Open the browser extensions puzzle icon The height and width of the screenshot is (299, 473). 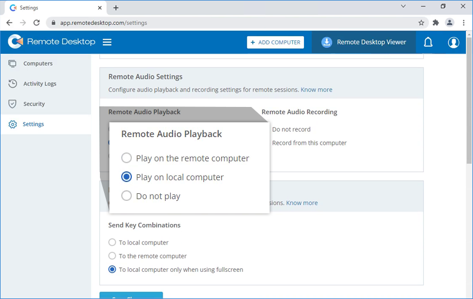[x=436, y=22]
